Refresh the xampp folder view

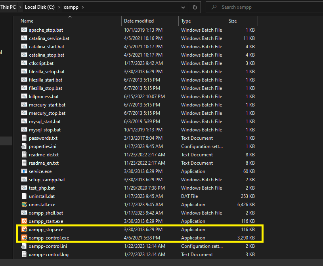click(x=195, y=7)
